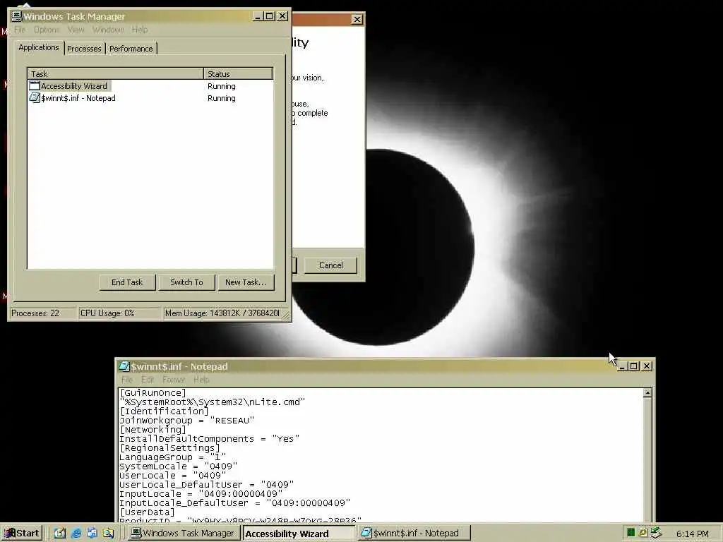This screenshot has height=542, width=723.
Task: Sort by Status column header
Action: [x=238, y=73]
